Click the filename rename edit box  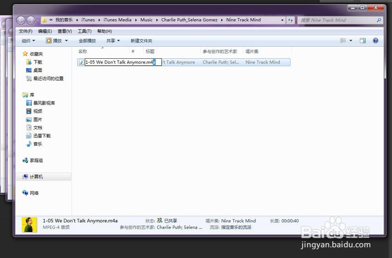(123, 62)
